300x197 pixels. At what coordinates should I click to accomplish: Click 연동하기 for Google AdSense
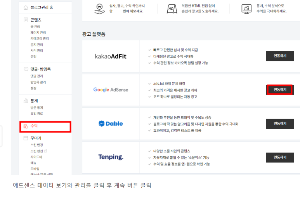(280, 90)
